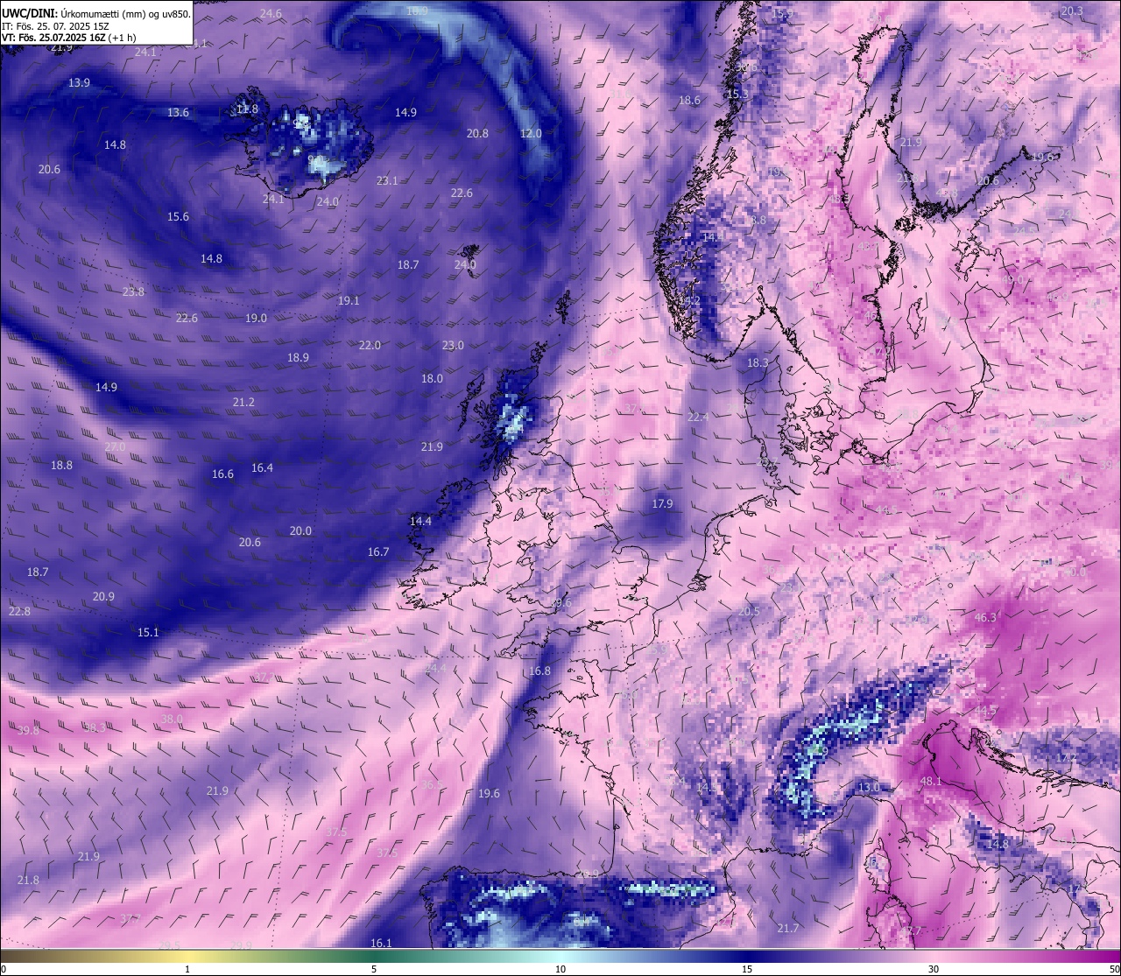Click the map value 46.3
This screenshot has width=1121, height=976.
click(x=985, y=617)
